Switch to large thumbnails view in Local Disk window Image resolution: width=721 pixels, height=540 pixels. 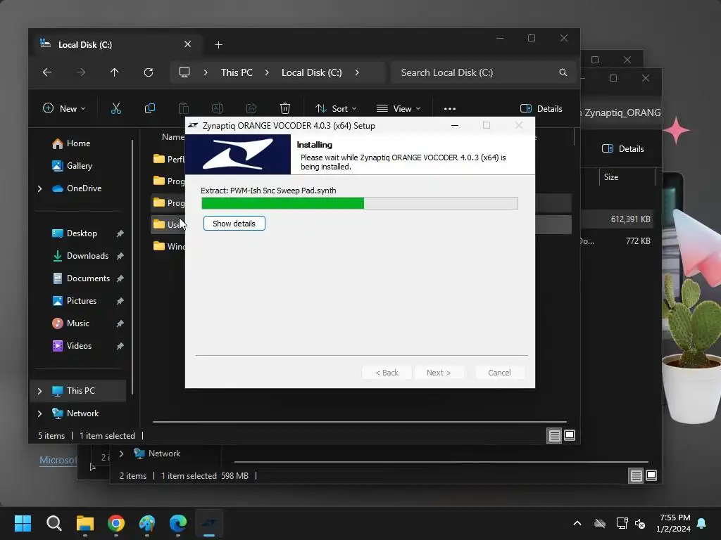click(x=569, y=435)
